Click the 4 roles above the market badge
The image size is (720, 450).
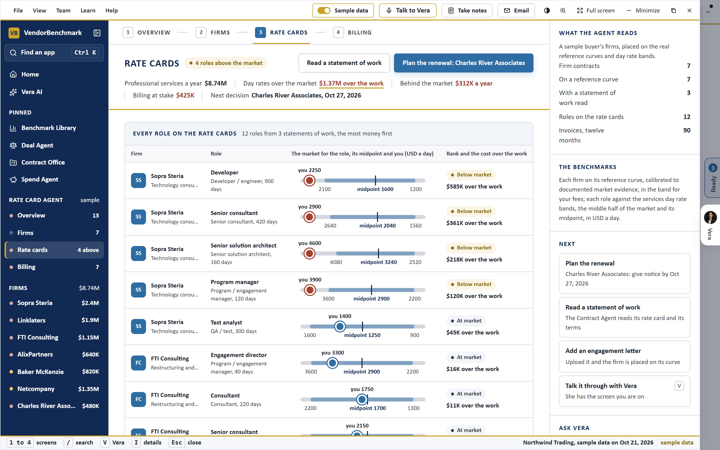tap(226, 63)
